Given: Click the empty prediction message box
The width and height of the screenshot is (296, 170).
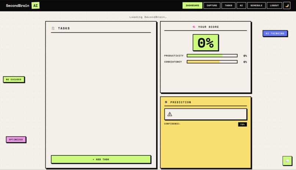Looking at the screenshot, I should (x=206, y=114).
